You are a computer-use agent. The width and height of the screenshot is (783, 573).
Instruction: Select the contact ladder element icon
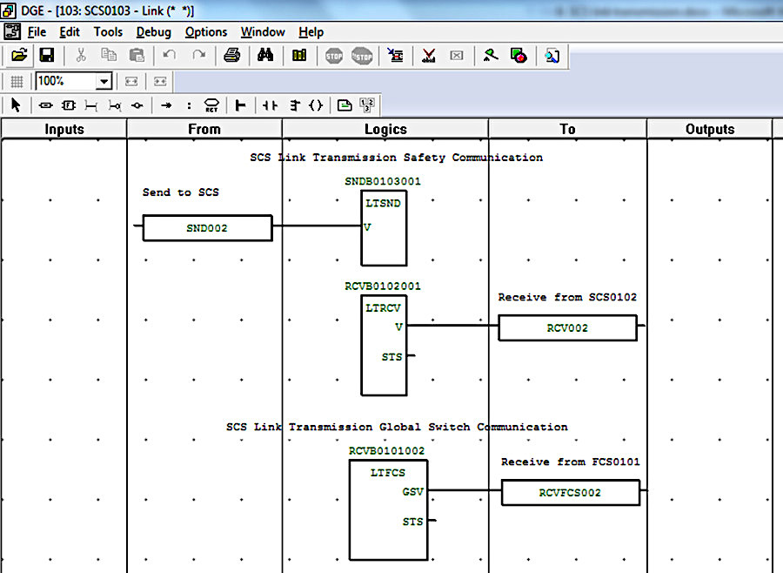[x=270, y=105]
